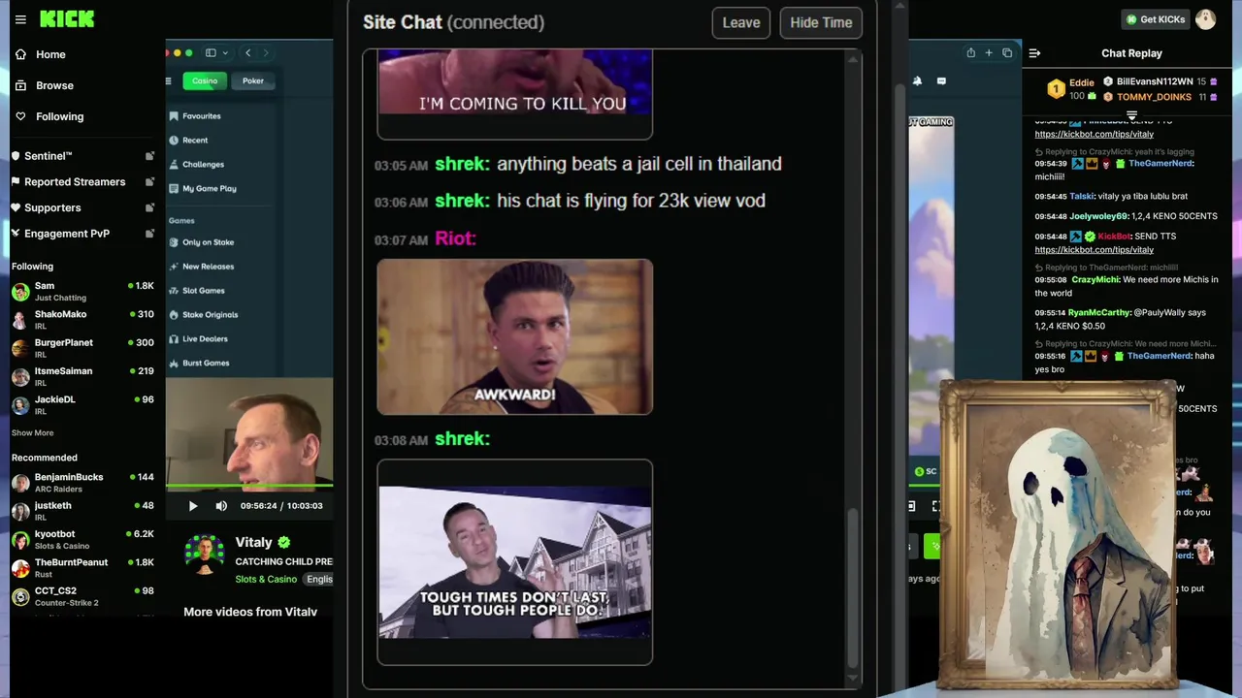This screenshot has width=1242, height=698.
Task: Open Favourites in Stake sidebar
Action: tap(194, 116)
